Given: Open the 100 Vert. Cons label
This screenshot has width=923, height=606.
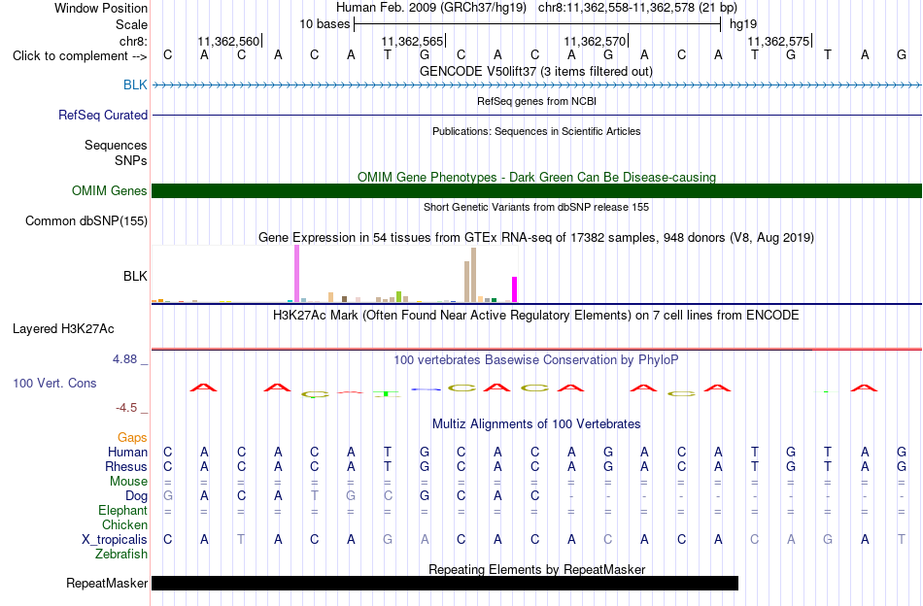Looking at the screenshot, I should 54,383.
